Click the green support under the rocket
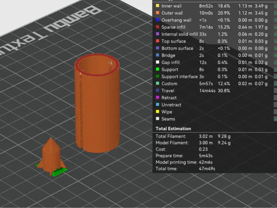Viewport: 277px width, 208px height. pos(60,172)
